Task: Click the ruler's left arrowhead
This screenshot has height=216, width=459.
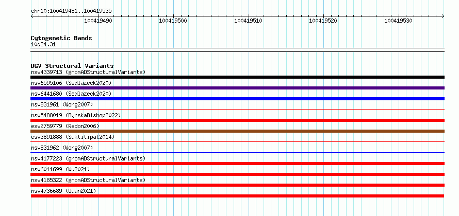Action: click(x=32, y=16)
